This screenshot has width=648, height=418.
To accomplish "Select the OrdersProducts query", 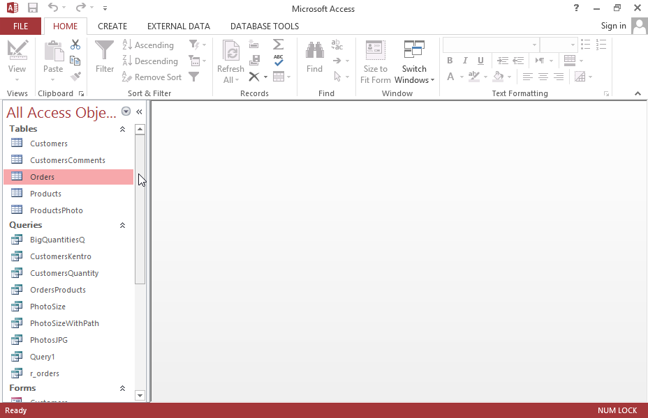I will (68, 290).
